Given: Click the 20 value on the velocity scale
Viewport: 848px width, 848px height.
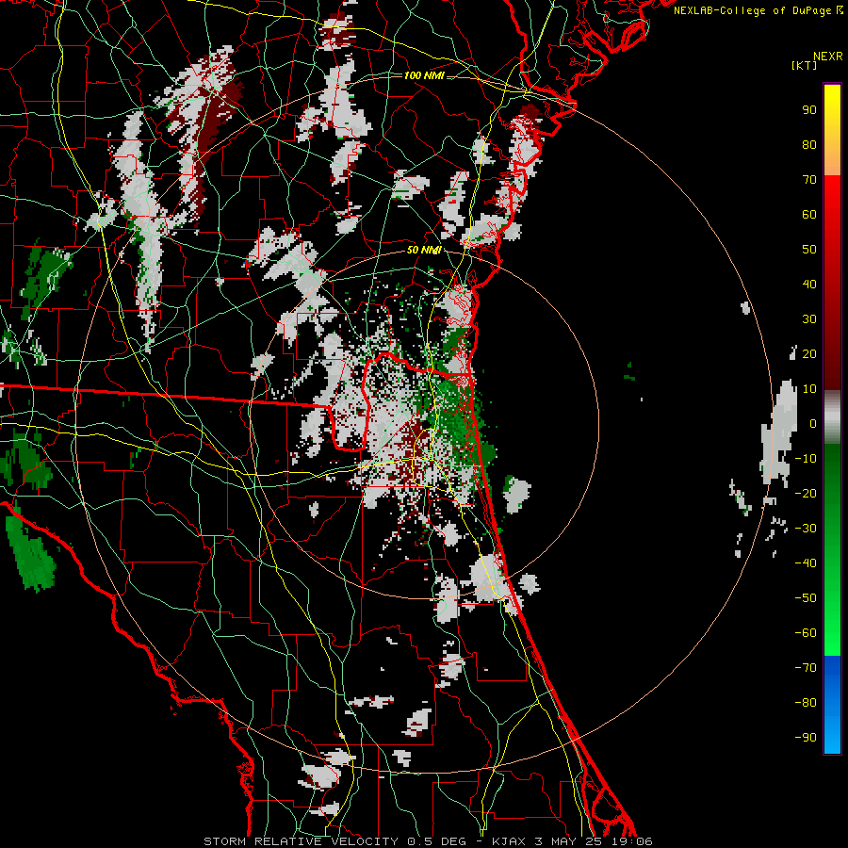Looking at the screenshot, I should point(809,354).
